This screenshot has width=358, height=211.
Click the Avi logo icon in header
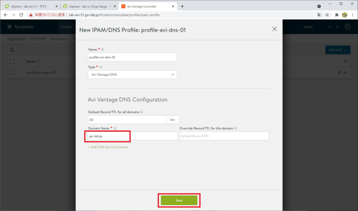pos(347,27)
